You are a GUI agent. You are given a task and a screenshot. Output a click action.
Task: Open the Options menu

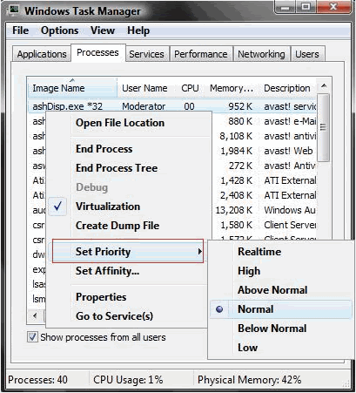(59, 30)
